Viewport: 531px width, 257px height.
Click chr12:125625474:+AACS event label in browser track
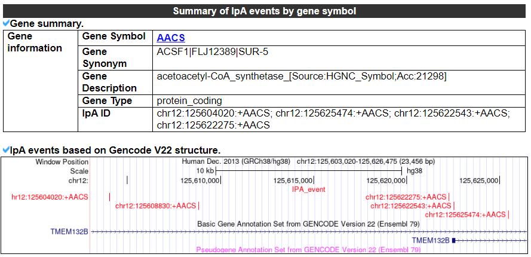(x=465, y=215)
